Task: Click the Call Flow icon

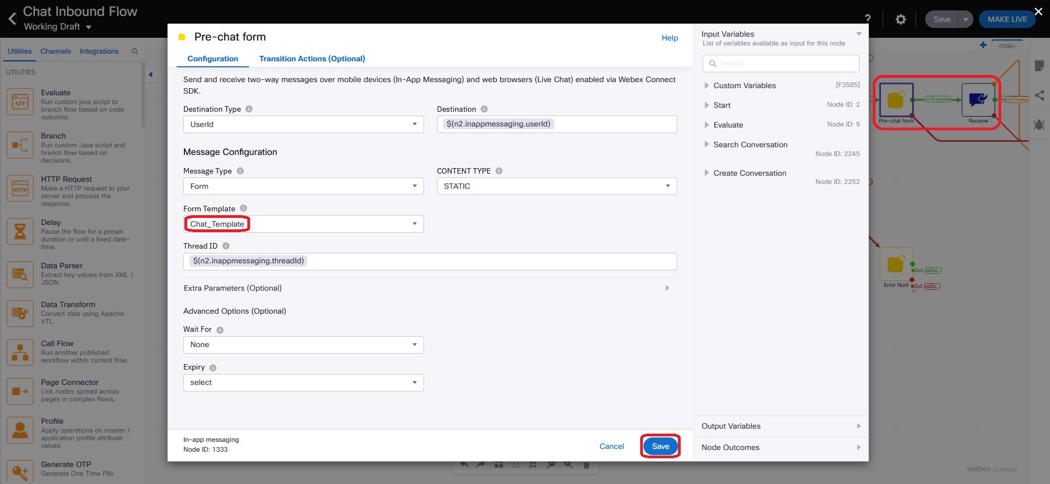Action: pos(20,353)
